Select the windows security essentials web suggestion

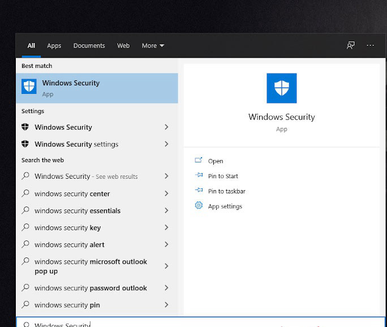[x=78, y=210]
